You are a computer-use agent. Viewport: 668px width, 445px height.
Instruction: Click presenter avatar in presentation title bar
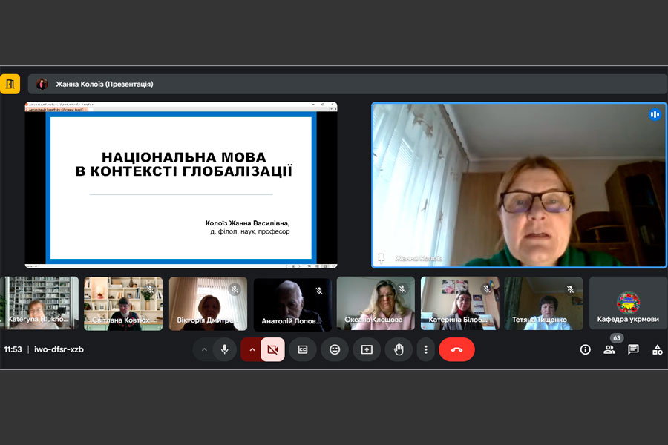(42, 84)
